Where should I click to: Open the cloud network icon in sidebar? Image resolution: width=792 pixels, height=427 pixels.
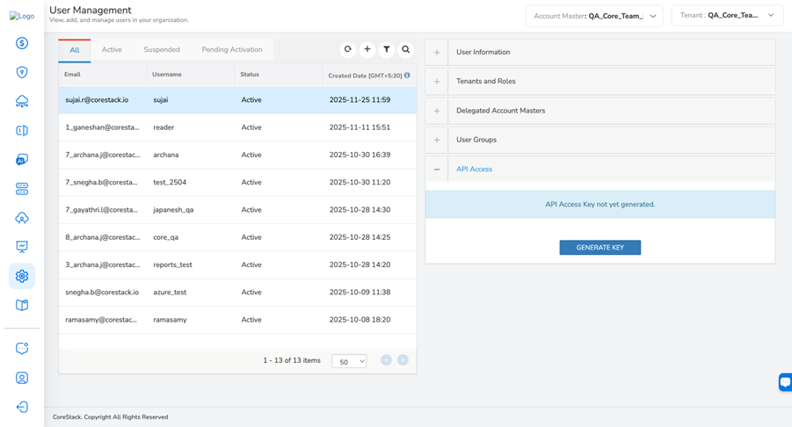point(22,101)
